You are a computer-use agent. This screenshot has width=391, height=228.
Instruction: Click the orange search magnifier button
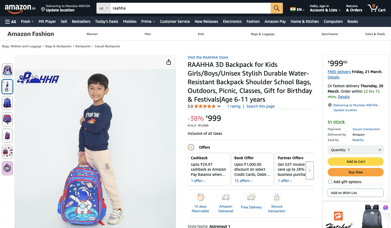pos(277,8)
